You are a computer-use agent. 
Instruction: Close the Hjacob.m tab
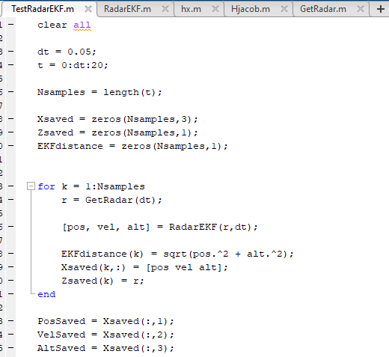284,9
